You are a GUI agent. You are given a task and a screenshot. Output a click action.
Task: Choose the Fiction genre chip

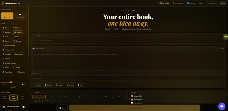click(x=6, y=28)
